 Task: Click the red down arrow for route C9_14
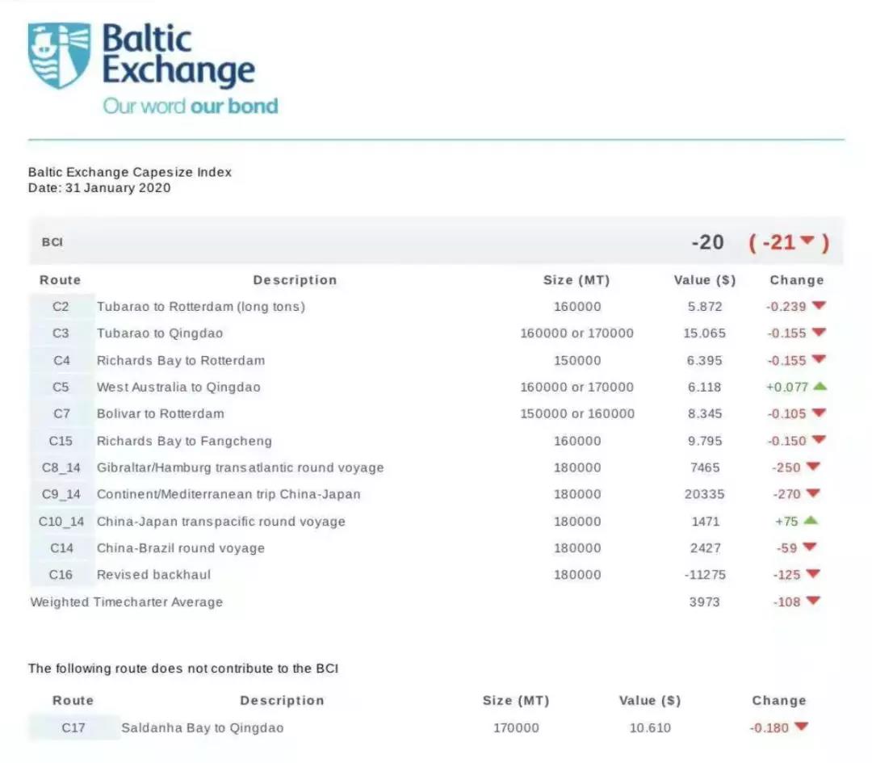tap(812, 493)
